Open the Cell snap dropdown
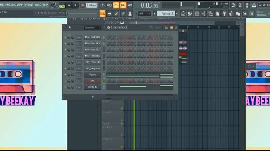Viewport: 270px width, 151px height. (x=144, y=13)
